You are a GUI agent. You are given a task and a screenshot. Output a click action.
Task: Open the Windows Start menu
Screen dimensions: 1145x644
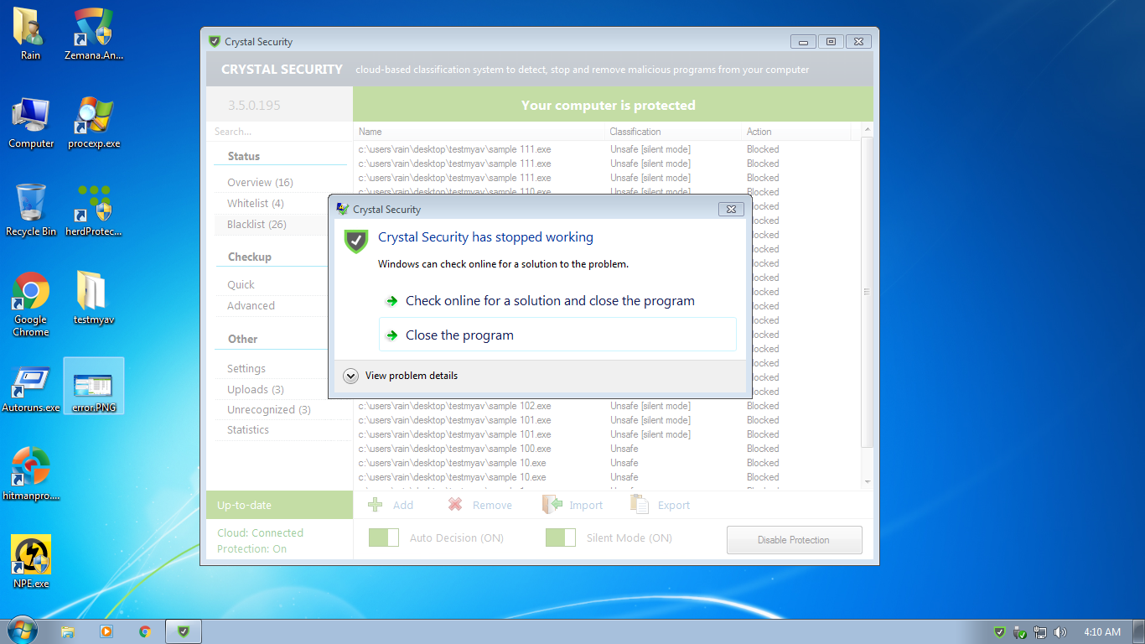coord(21,631)
